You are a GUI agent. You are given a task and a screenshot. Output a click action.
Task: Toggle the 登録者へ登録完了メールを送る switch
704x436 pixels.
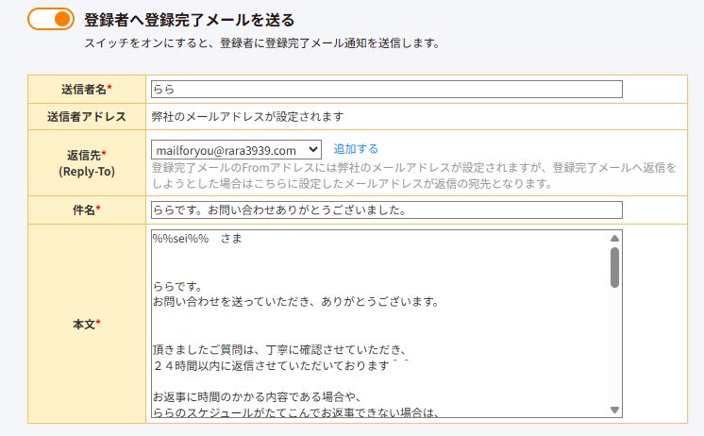click(x=51, y=19)
